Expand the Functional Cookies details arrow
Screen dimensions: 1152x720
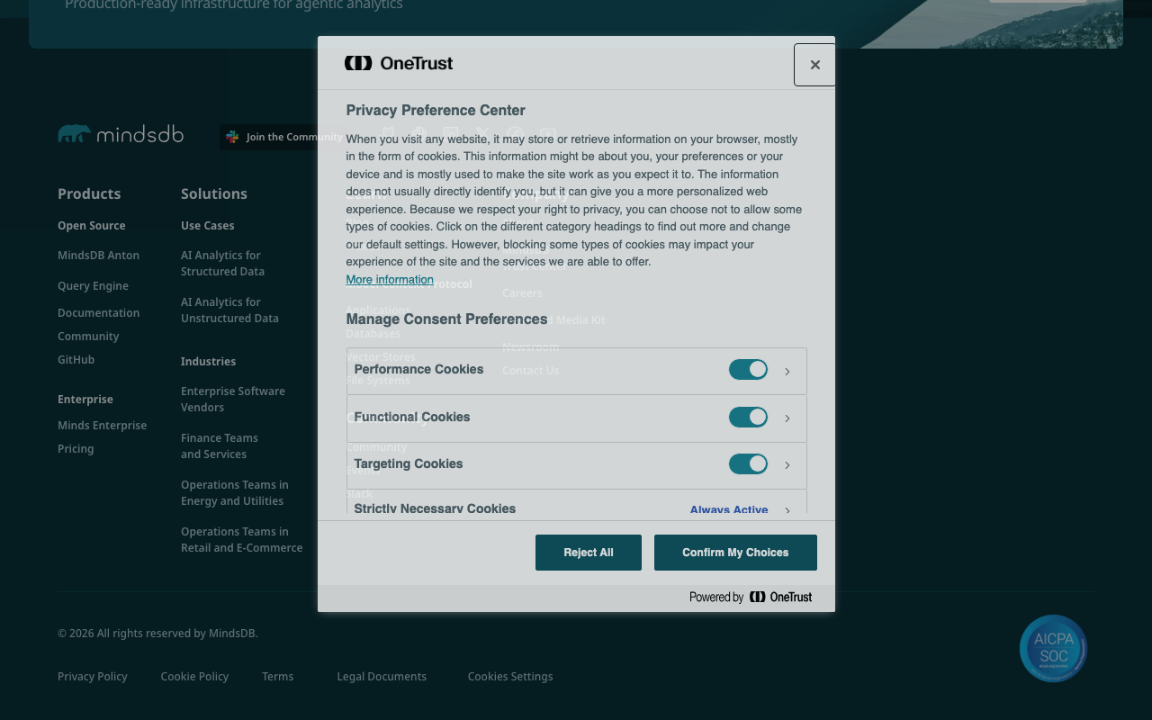pos(787,418)
